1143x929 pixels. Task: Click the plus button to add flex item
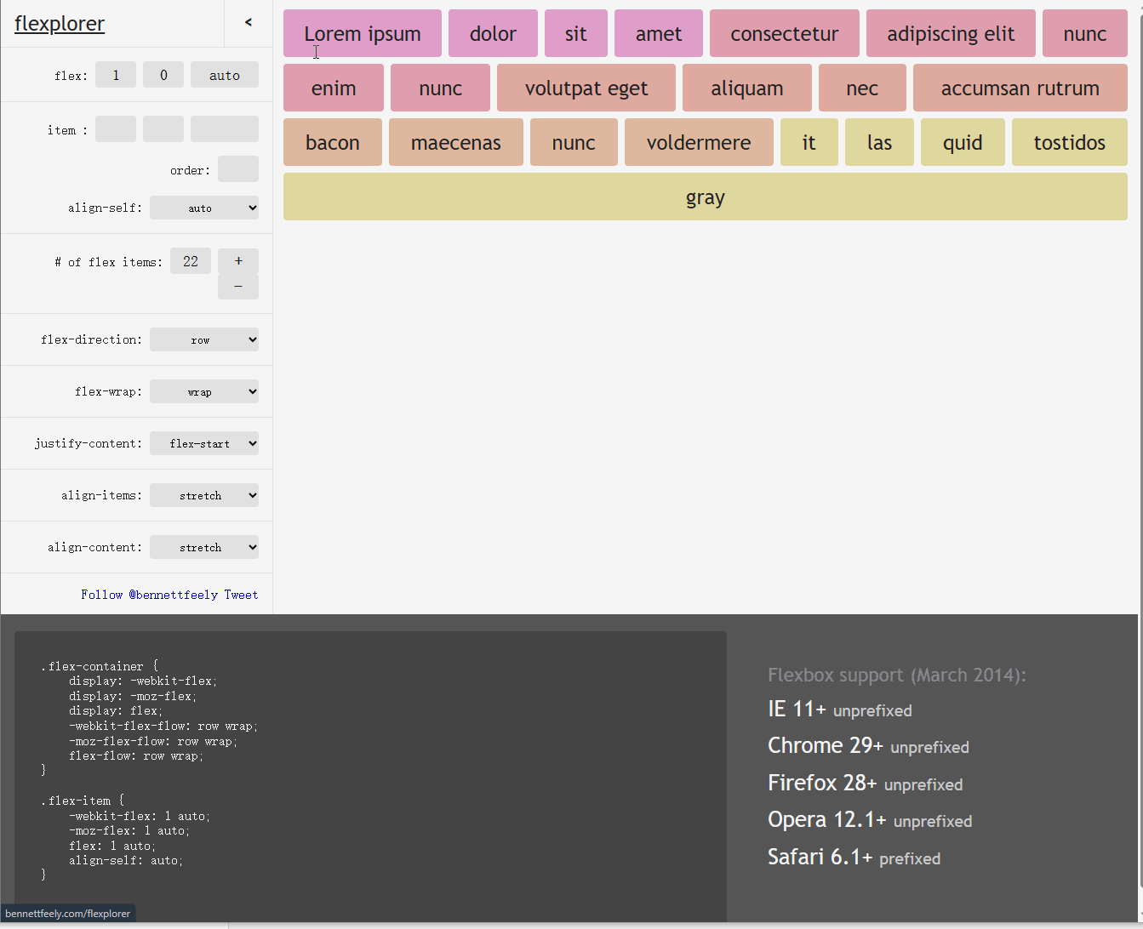pos(238,261)
